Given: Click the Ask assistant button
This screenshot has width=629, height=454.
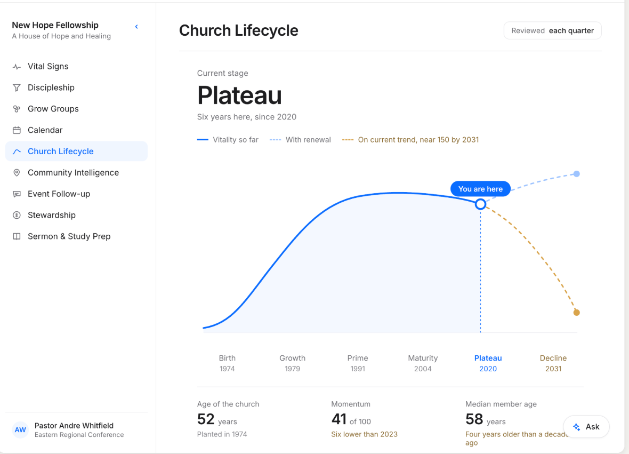Looking at the screenshot, I should tap(586, 427).
